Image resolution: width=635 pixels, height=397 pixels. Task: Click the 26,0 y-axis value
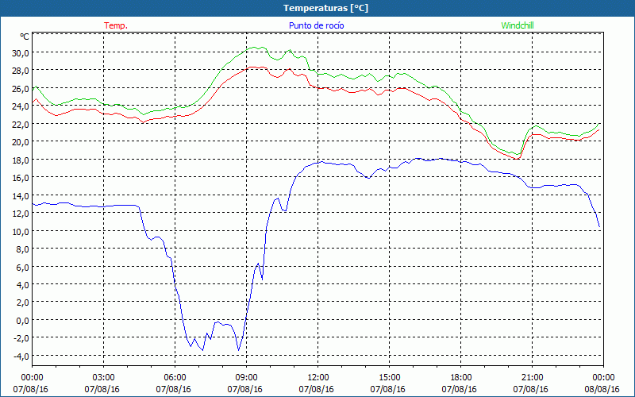pos(21,89)
